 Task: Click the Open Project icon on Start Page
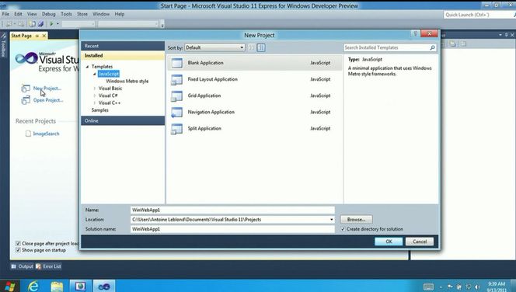click(x=26, y=100)
